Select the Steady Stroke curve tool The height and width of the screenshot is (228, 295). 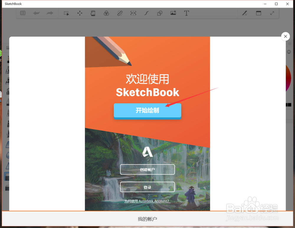click(147, 13)
